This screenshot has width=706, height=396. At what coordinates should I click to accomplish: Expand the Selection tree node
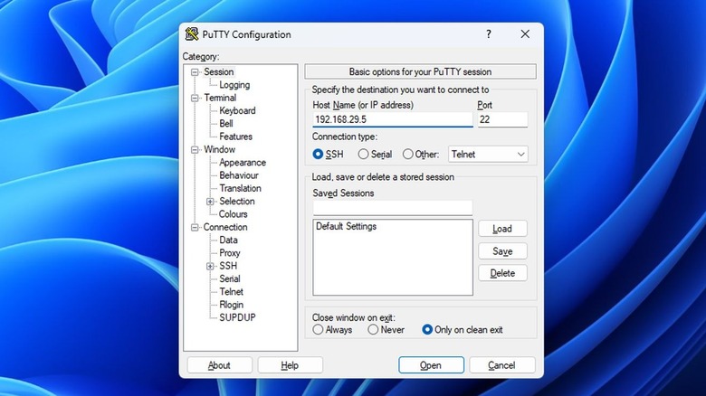pyautogui.click(x=210, y=202)
